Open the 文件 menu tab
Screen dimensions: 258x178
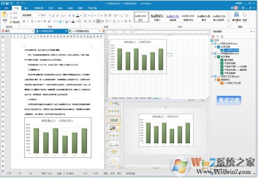[x=6, y=8]
